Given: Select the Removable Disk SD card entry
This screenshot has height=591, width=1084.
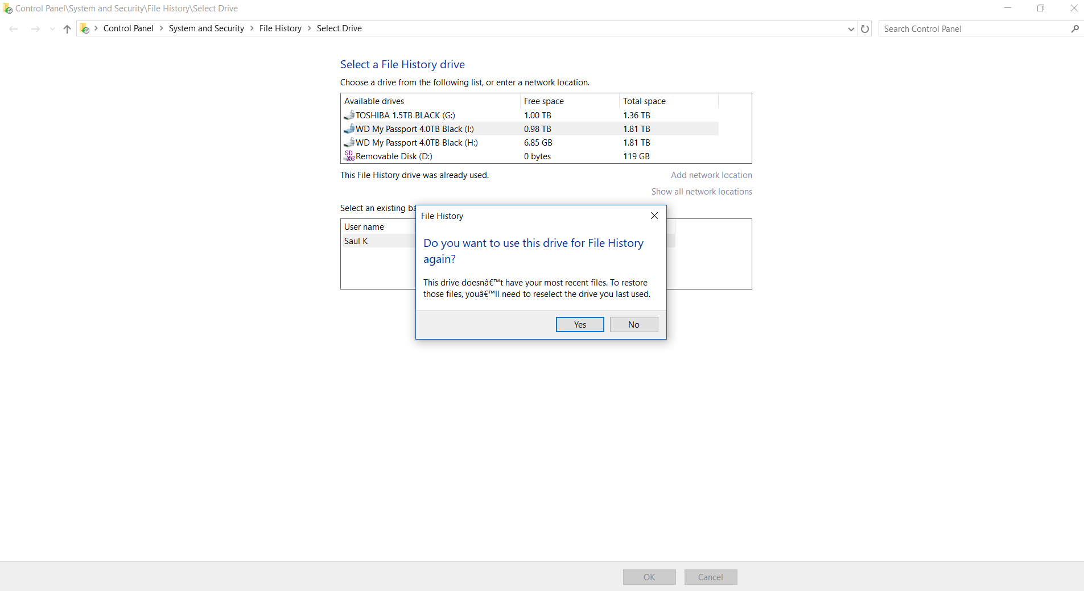Looking at the screenshot, I should [393, 156].
